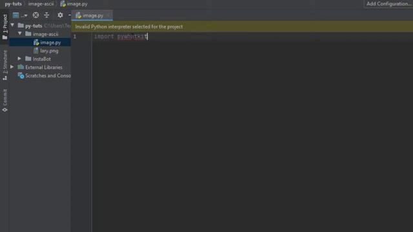
Task: Select image.py in project tree
Action: coord(40,43)
